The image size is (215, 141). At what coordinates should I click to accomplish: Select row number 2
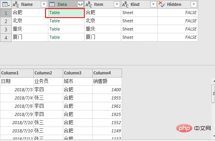pyautogui.click(x=6, y=21)
